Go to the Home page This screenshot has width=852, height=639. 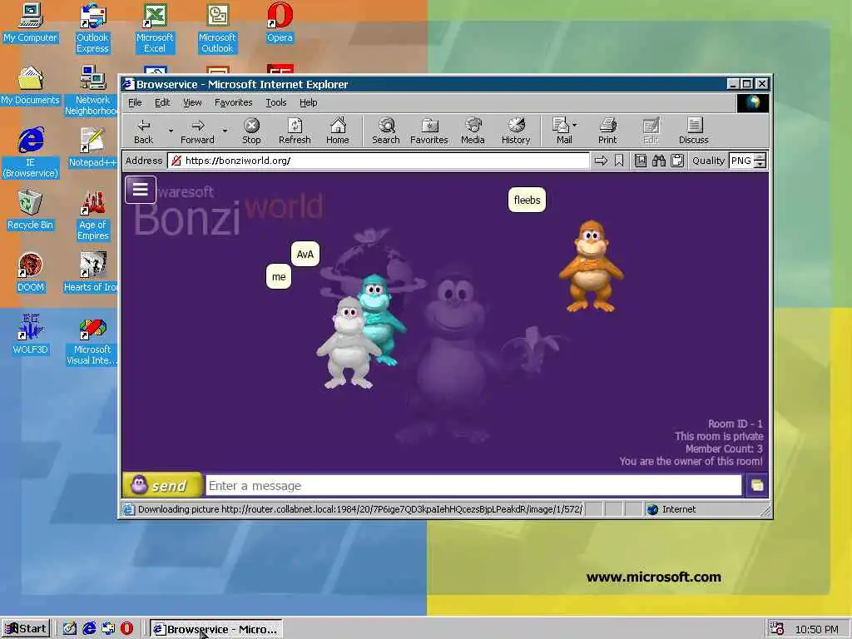point(338,131)
